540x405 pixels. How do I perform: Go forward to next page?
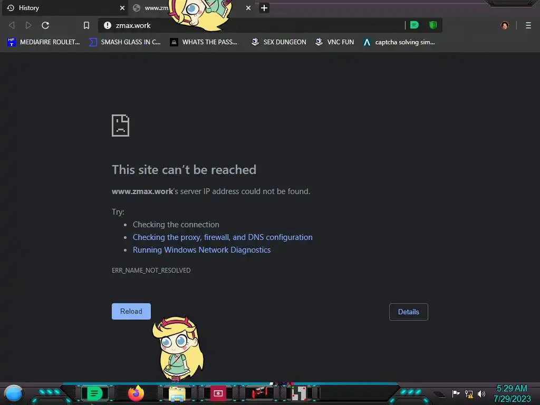tap(28, 25)
